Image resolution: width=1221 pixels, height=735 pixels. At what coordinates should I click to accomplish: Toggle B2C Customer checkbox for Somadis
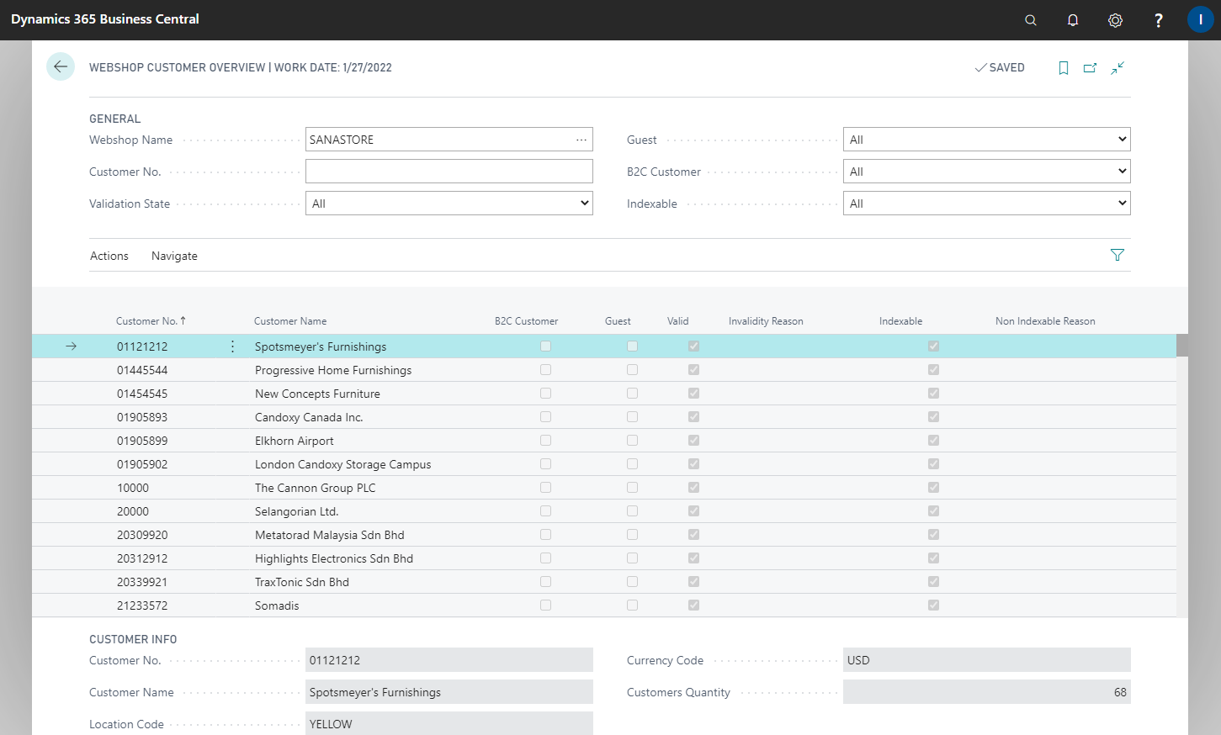click(x=546, y=605)
